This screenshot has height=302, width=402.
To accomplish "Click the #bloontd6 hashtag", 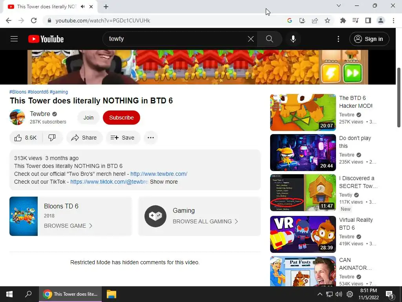I will pyautogui.click(x=38, y=92).
